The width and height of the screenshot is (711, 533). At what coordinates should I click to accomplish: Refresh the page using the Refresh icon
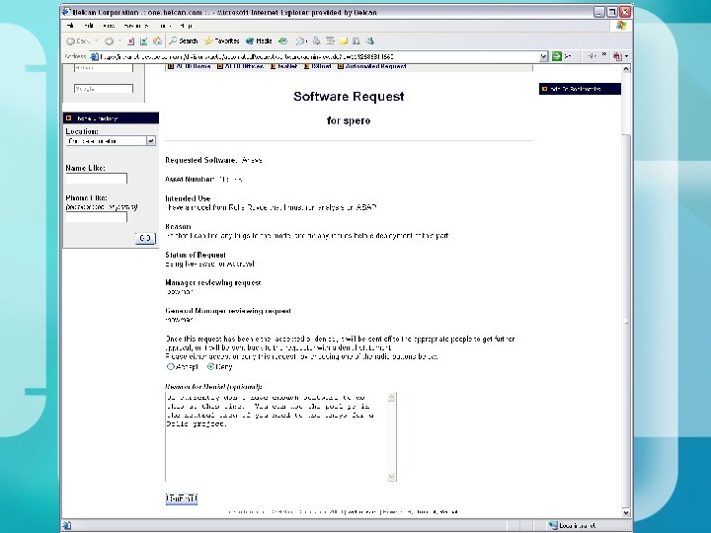tap(144, 41)
